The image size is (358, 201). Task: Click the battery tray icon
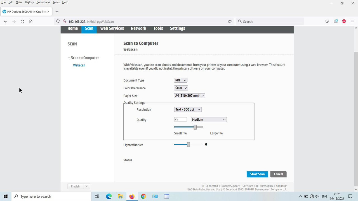306,197
